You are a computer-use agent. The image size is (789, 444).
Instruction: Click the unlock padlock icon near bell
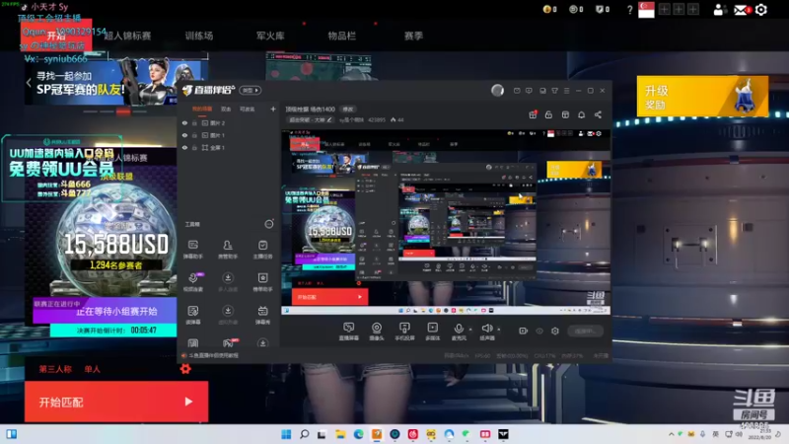tap(548, 114)
